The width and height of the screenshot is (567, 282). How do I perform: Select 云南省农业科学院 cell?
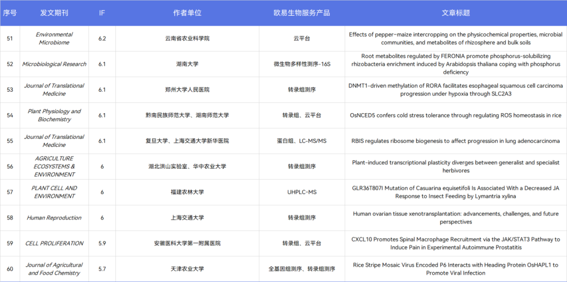pyautogui.click(x=187, y=38)
